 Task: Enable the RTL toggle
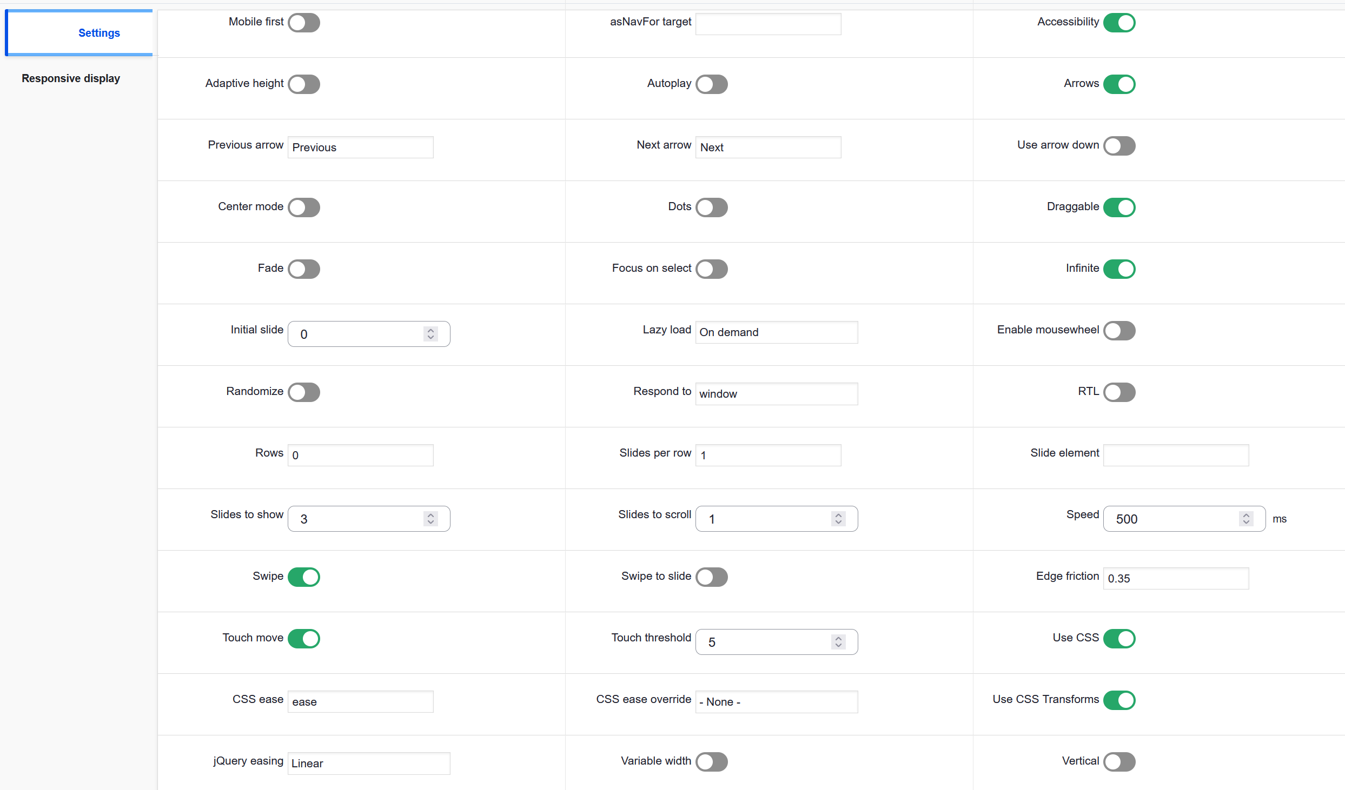[1120, 392]
